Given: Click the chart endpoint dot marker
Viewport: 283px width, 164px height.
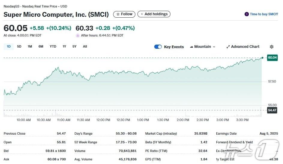Looking at the screenshot, I should [x=263, y=57].
